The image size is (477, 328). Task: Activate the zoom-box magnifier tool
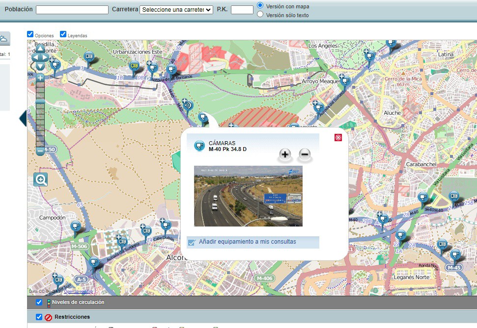coord(41,179)
